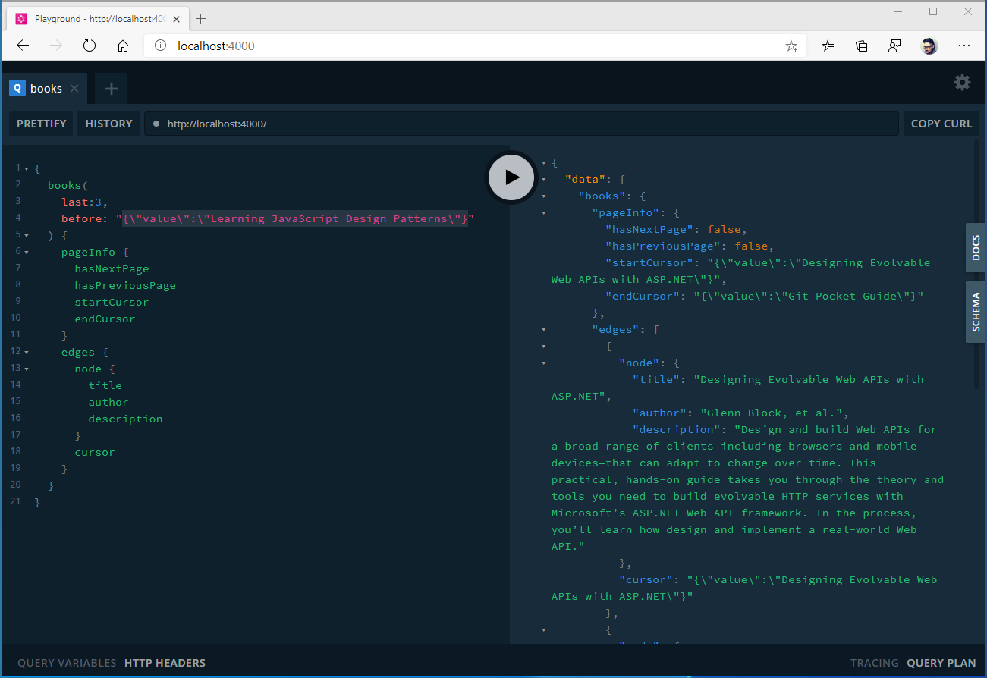Copy the query as cURL
The height and width of the screenshot is (678, 987).
(941, 124)
